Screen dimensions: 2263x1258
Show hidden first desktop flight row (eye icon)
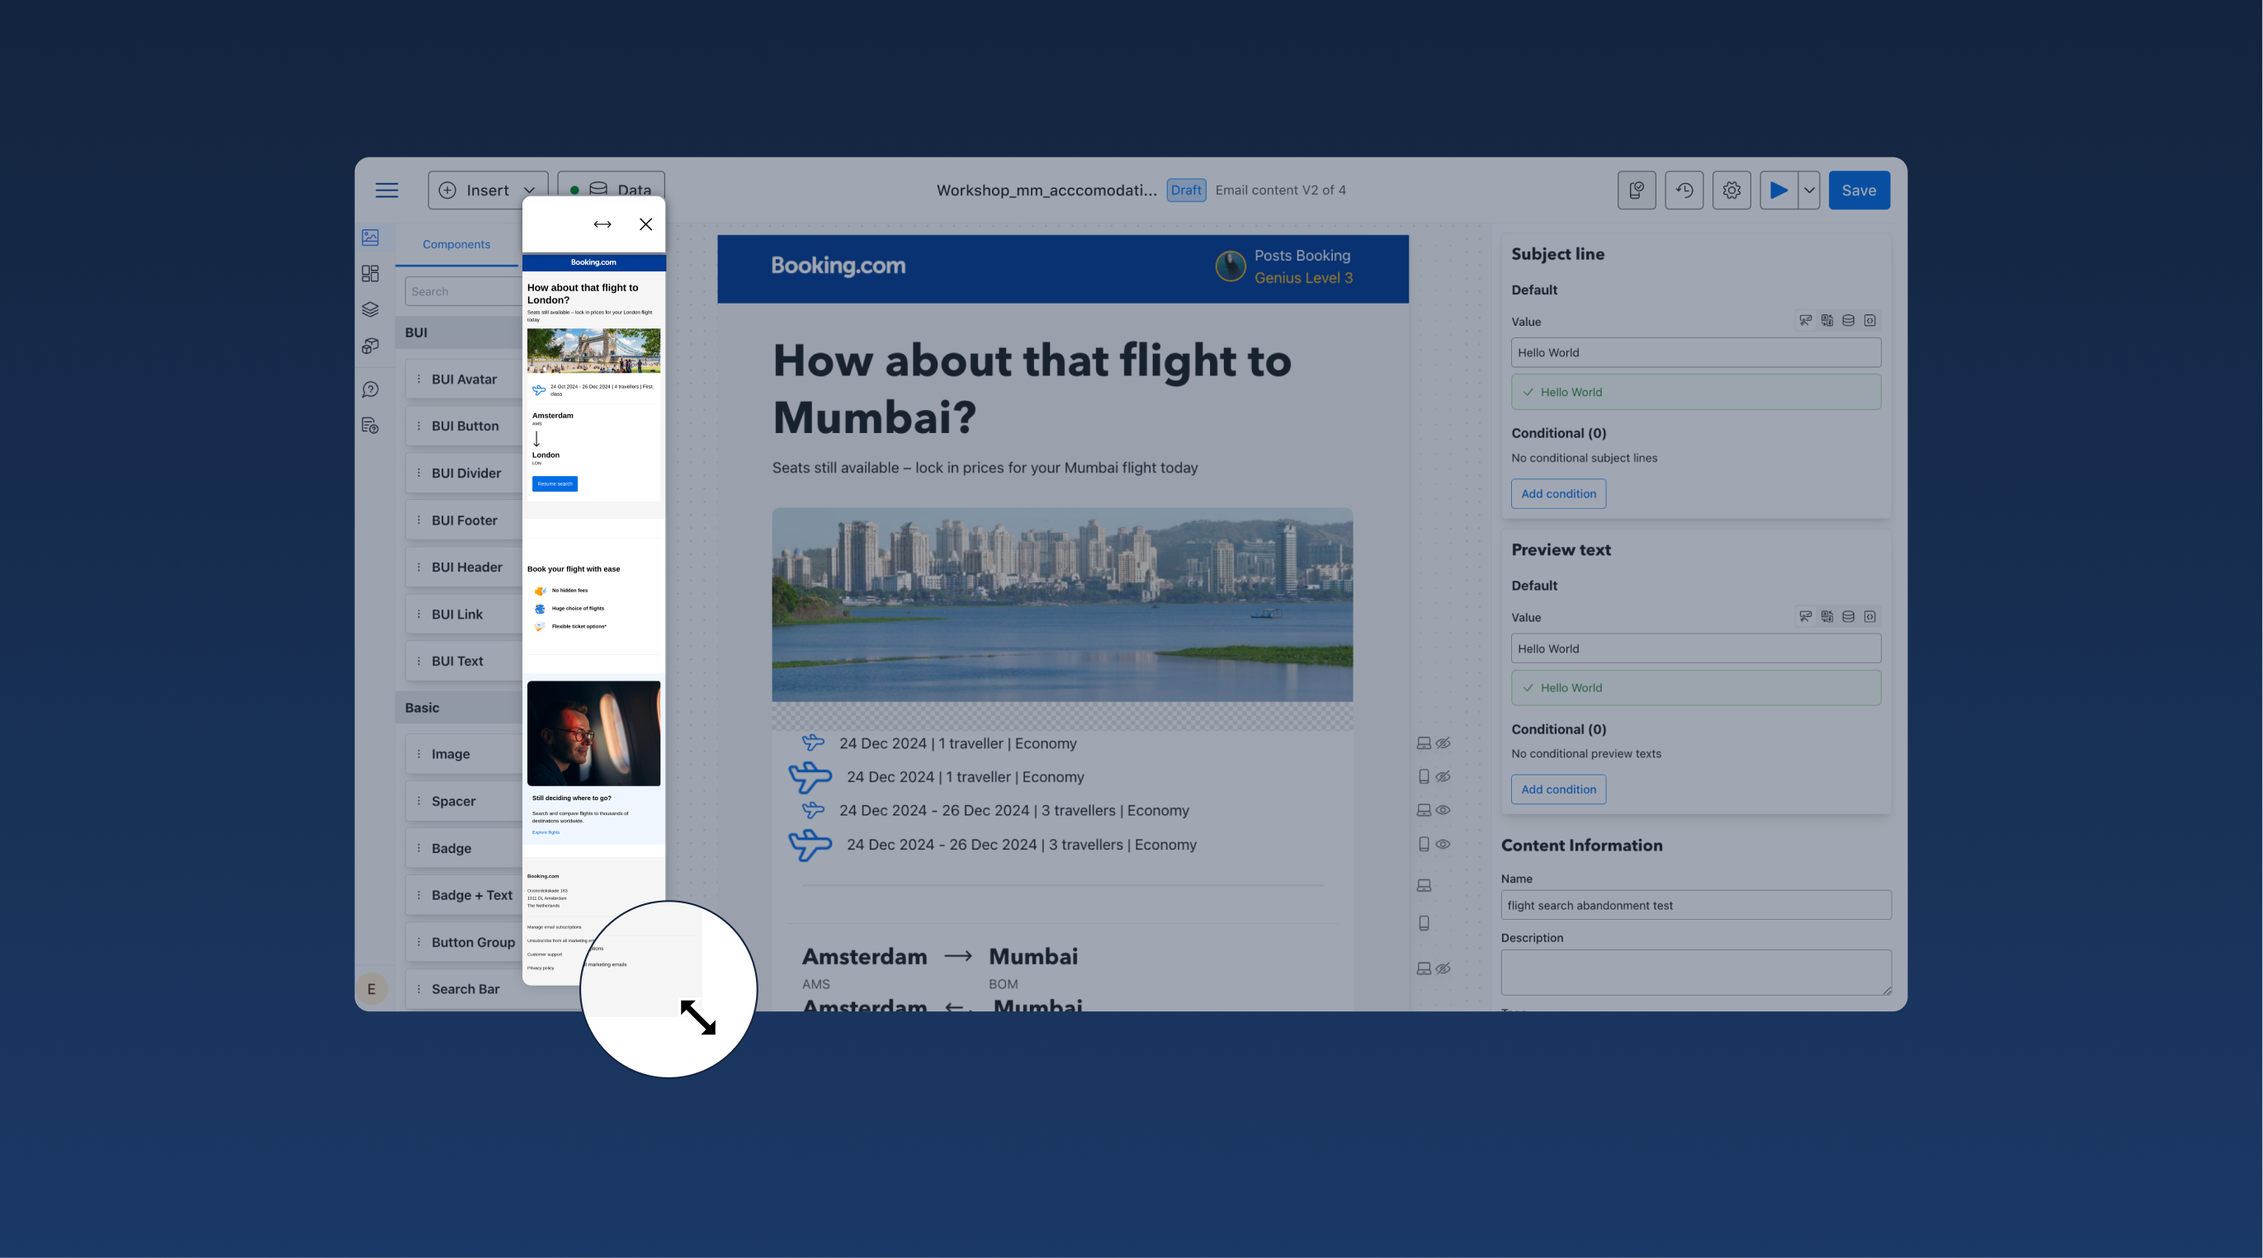(x=1443, y=743)
